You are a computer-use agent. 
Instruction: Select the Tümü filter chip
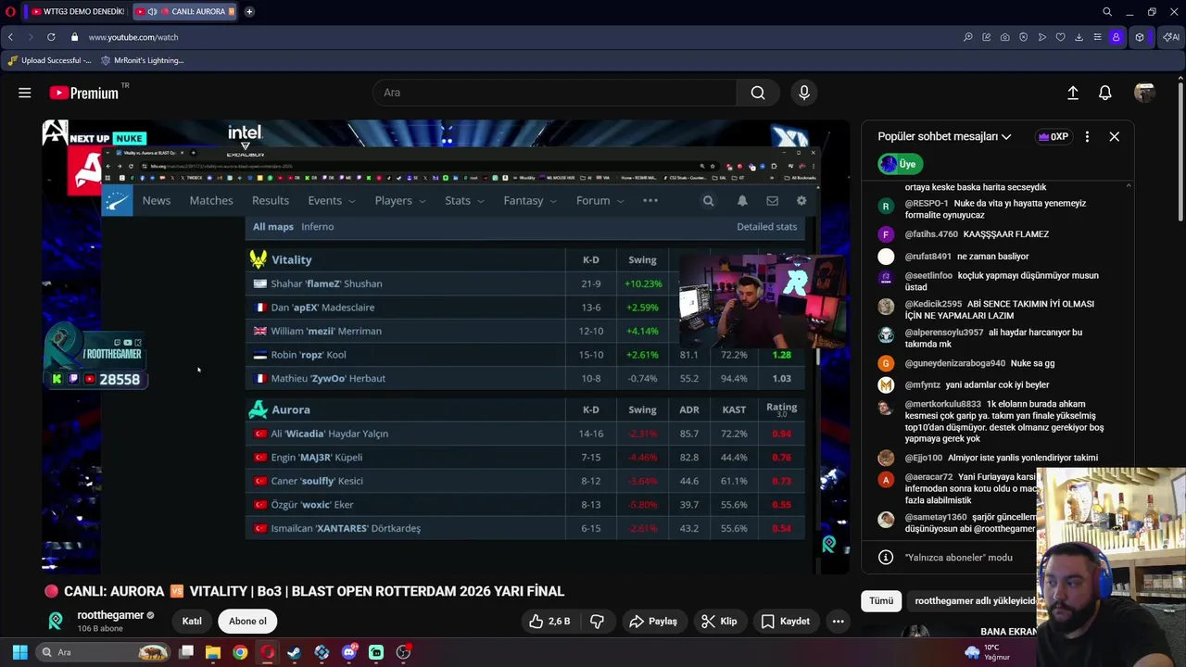[881, 600]
